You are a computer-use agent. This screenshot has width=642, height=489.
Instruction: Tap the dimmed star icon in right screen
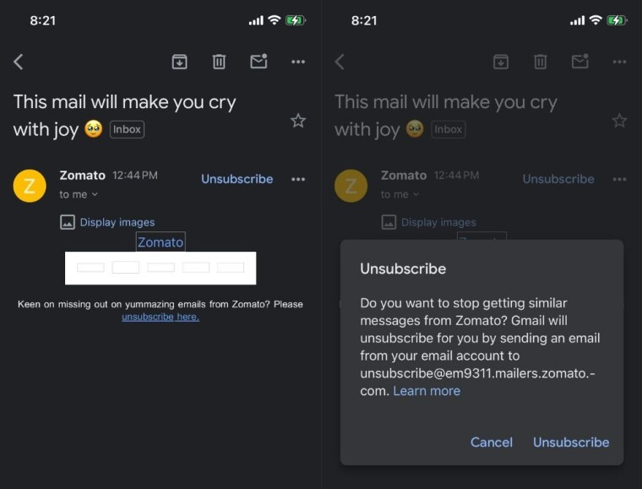pos(619,121)
